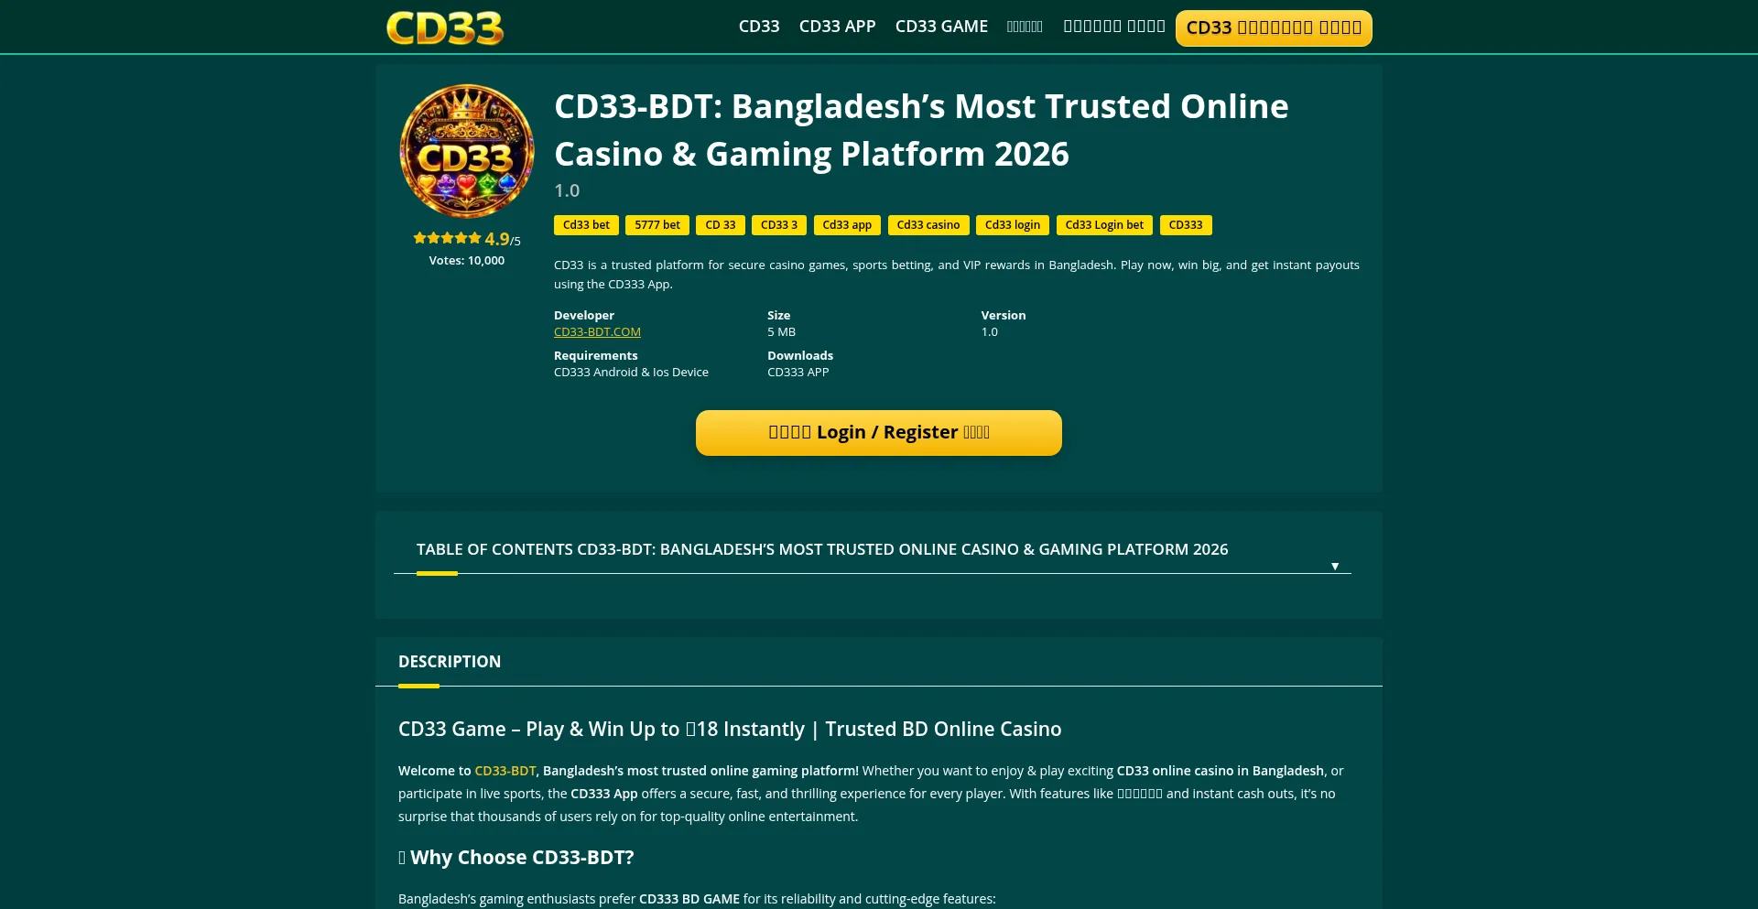
Task: Click the yellow CD33 header button
Action: click(x=1274, y=27)
